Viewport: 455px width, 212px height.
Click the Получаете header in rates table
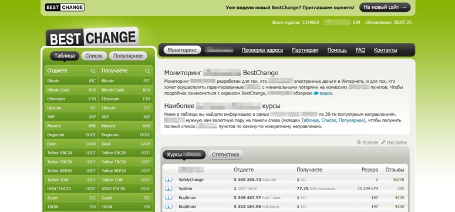pos(309,170)
